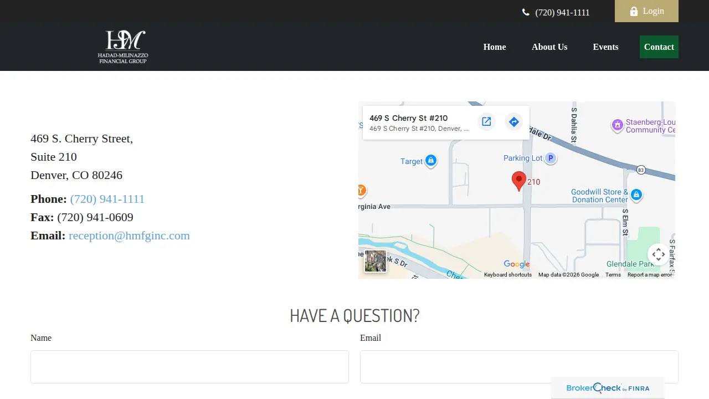This screenshot has height=399, width=709.
Task: Select the Target store marker on the map
Action: coord(431,161)
